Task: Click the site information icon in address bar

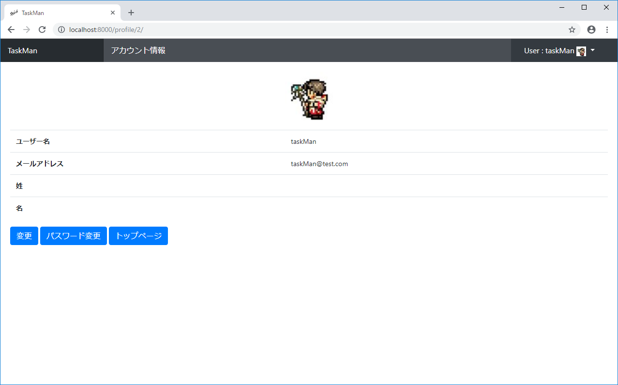Action: 61,30
